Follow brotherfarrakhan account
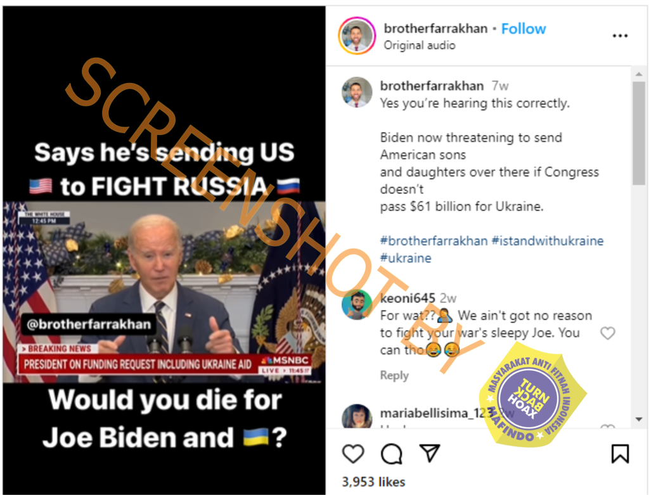Image resolution: width=649 pixels, height=495 pixels. pos(523,29)
